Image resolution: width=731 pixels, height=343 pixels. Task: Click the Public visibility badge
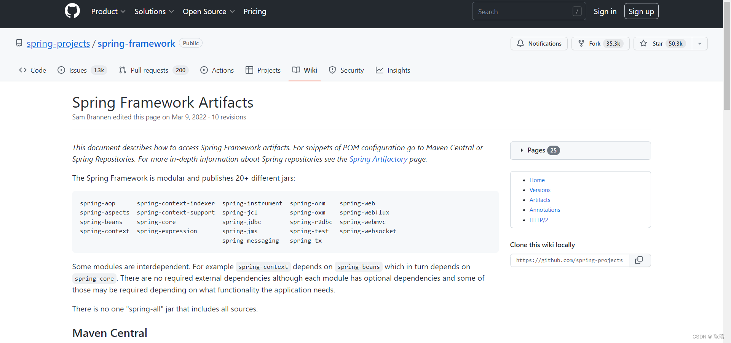click(x=191, y=43)
